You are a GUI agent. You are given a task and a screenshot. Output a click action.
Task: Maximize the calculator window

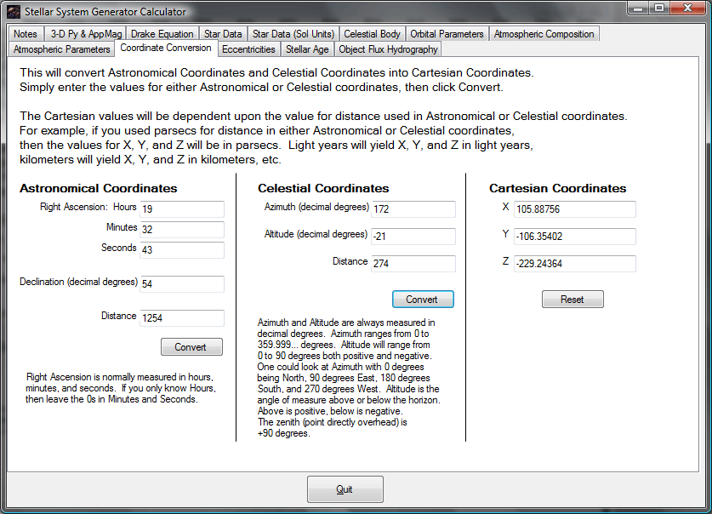659,9
